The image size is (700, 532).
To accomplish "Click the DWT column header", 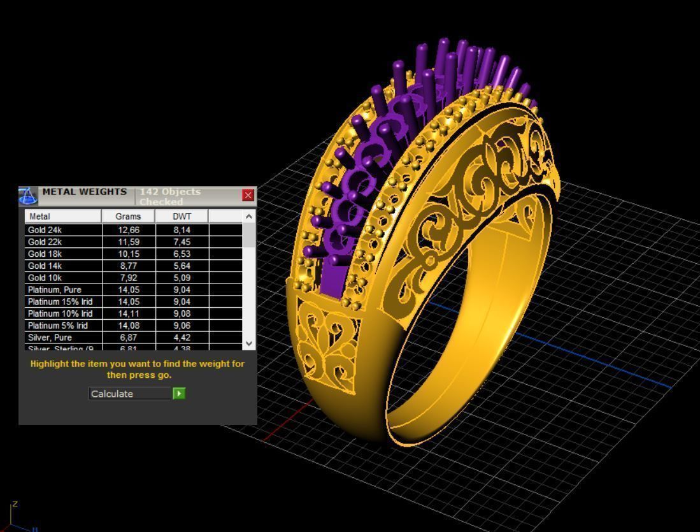I will click(182, 216).
